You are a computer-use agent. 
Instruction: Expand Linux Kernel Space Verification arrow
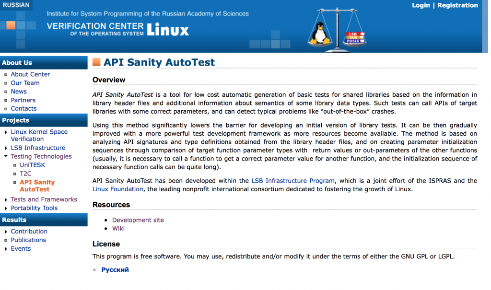(6, 132)
